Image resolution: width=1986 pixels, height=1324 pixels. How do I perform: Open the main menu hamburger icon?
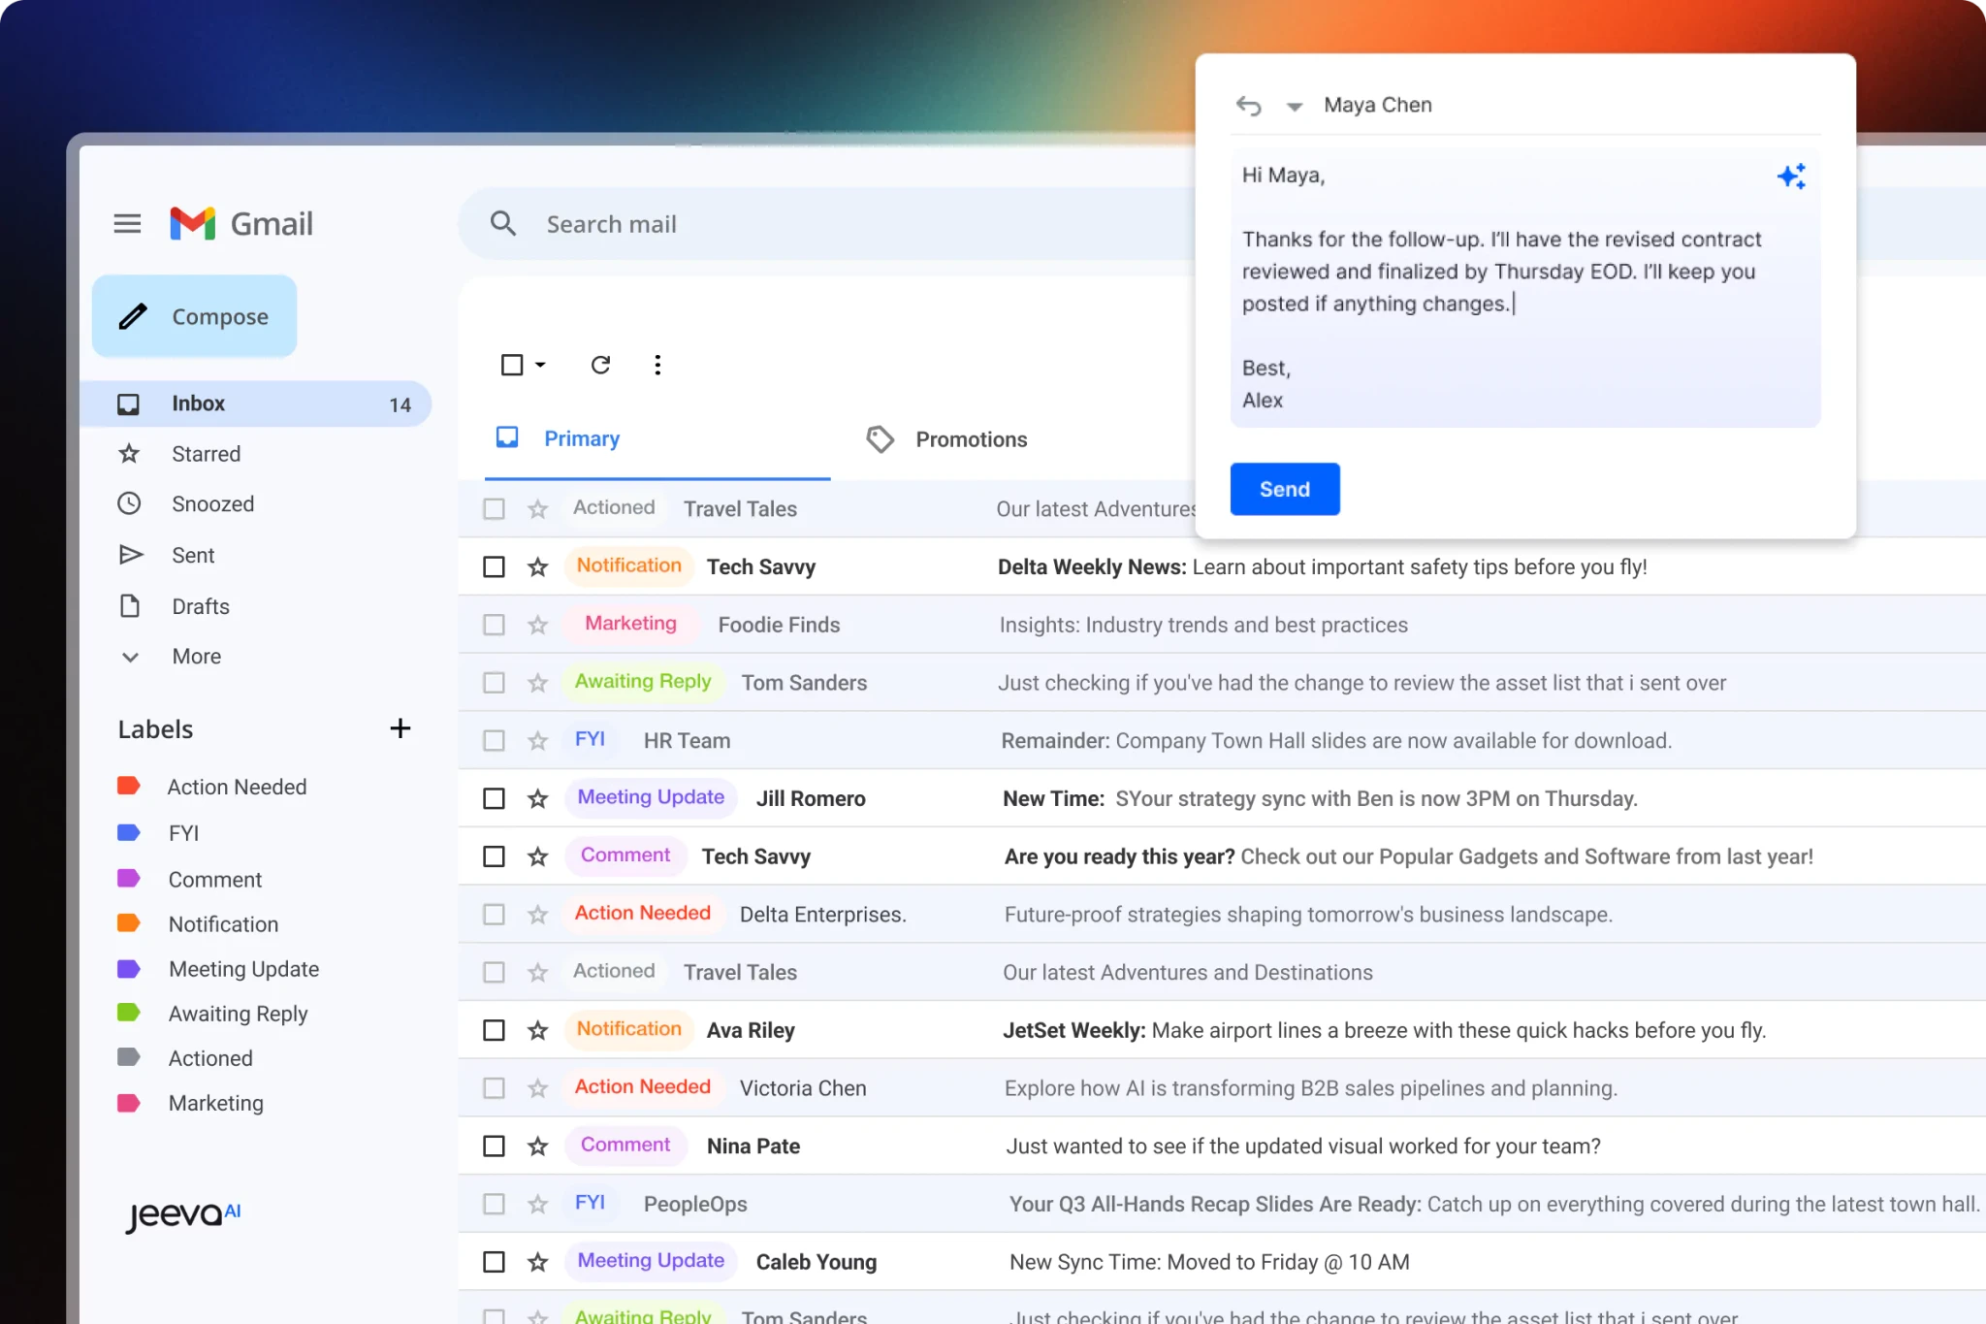(127, 224)
